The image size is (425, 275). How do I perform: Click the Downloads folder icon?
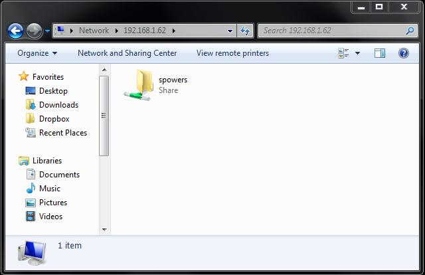point(31,104)
